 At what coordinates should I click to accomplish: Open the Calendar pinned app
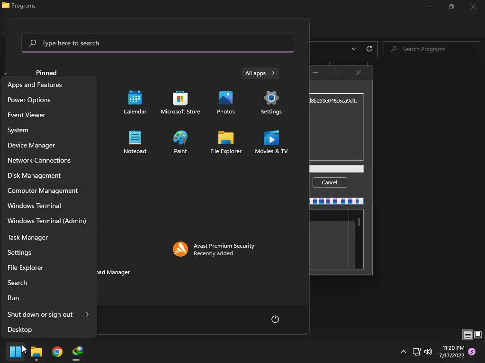(135, 102)
